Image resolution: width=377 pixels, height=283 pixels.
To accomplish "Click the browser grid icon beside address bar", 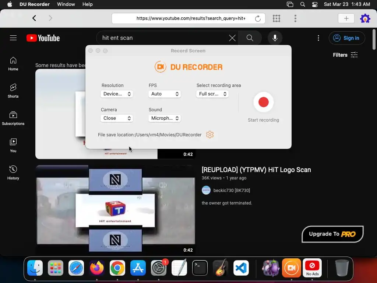I will [x=276, y=18].
